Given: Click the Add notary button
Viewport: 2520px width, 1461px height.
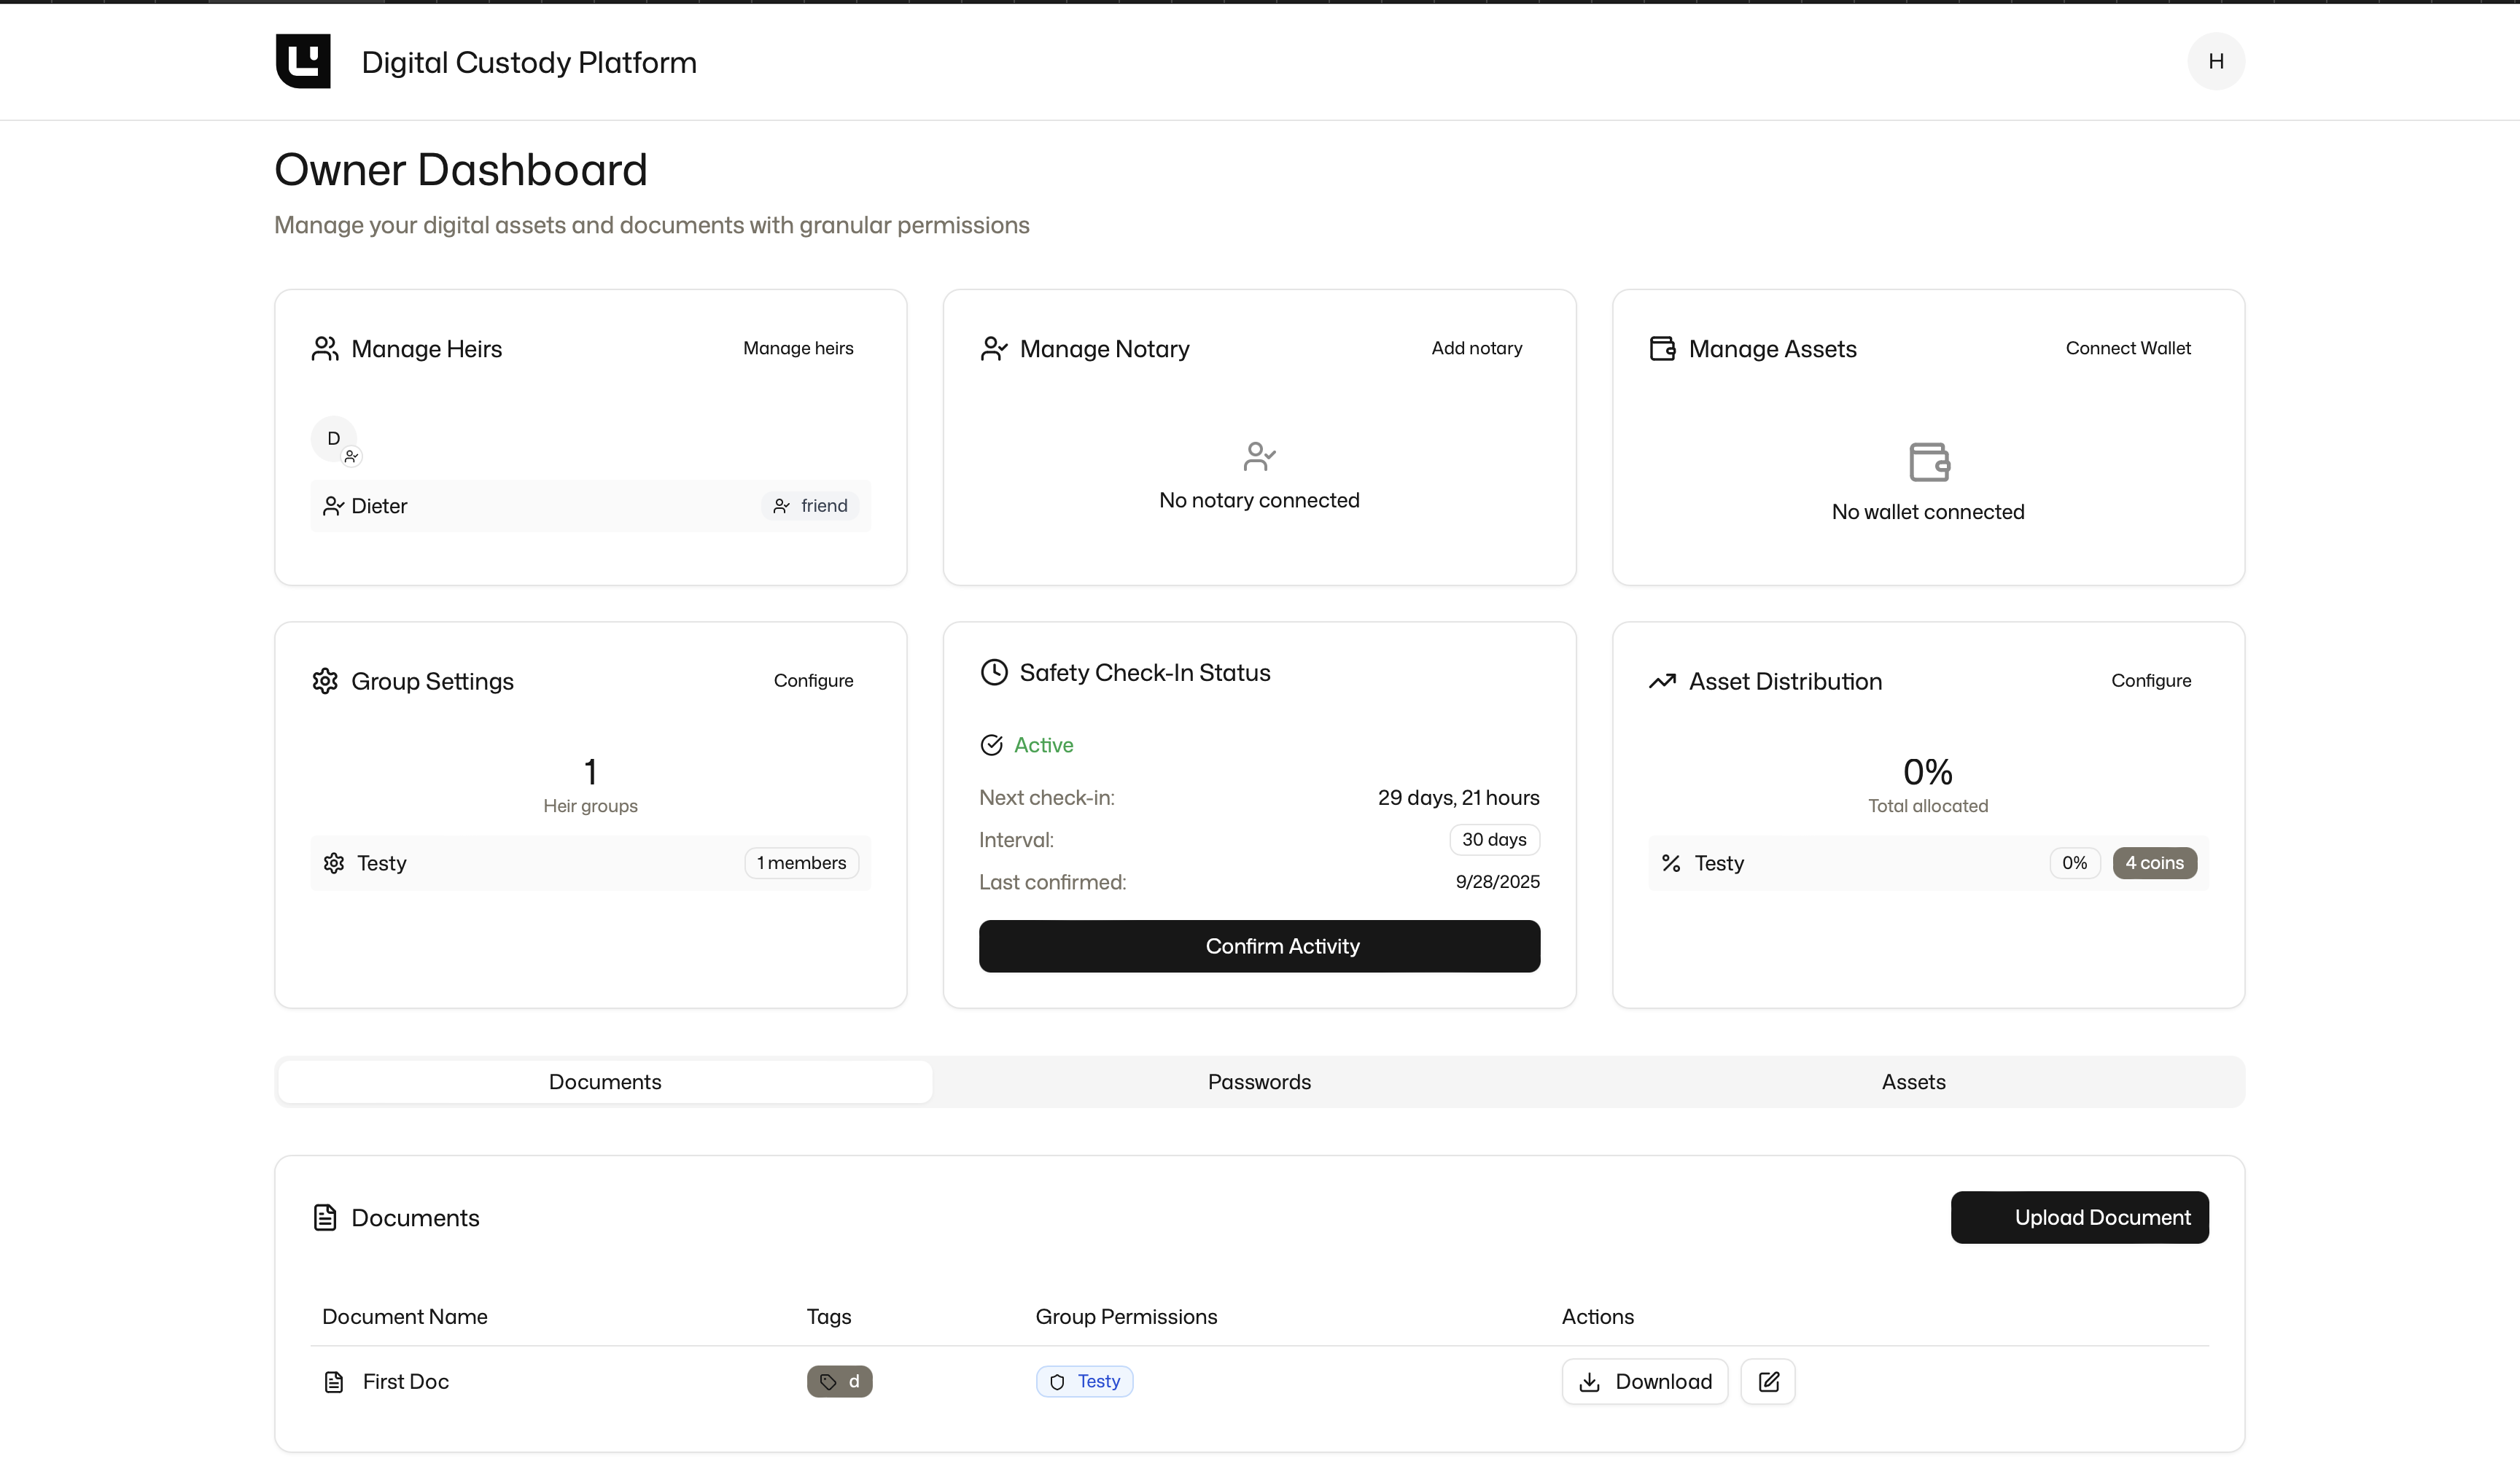Looking at the screenshot, I should (1476, 348).
